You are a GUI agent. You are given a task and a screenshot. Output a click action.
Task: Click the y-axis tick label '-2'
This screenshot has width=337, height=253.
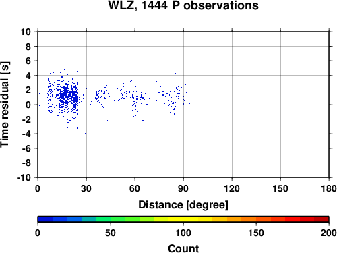(26, 119)
